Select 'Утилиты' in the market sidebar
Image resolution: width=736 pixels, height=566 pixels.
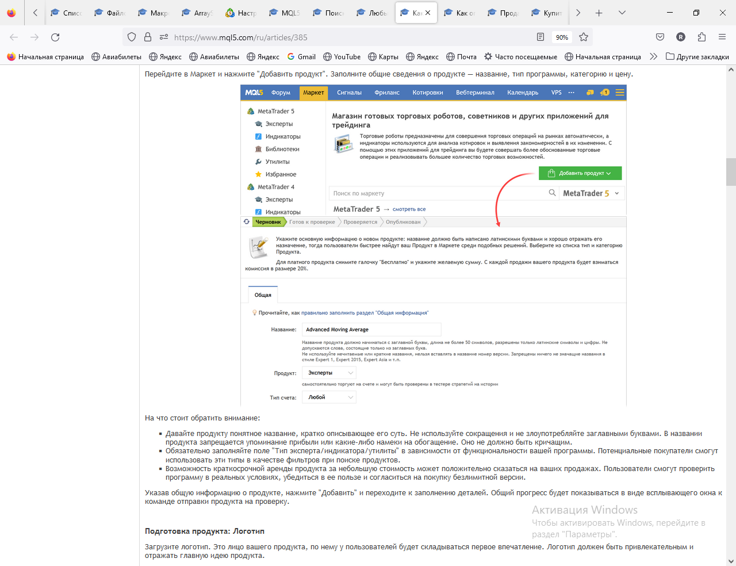(x=277, y=162)
